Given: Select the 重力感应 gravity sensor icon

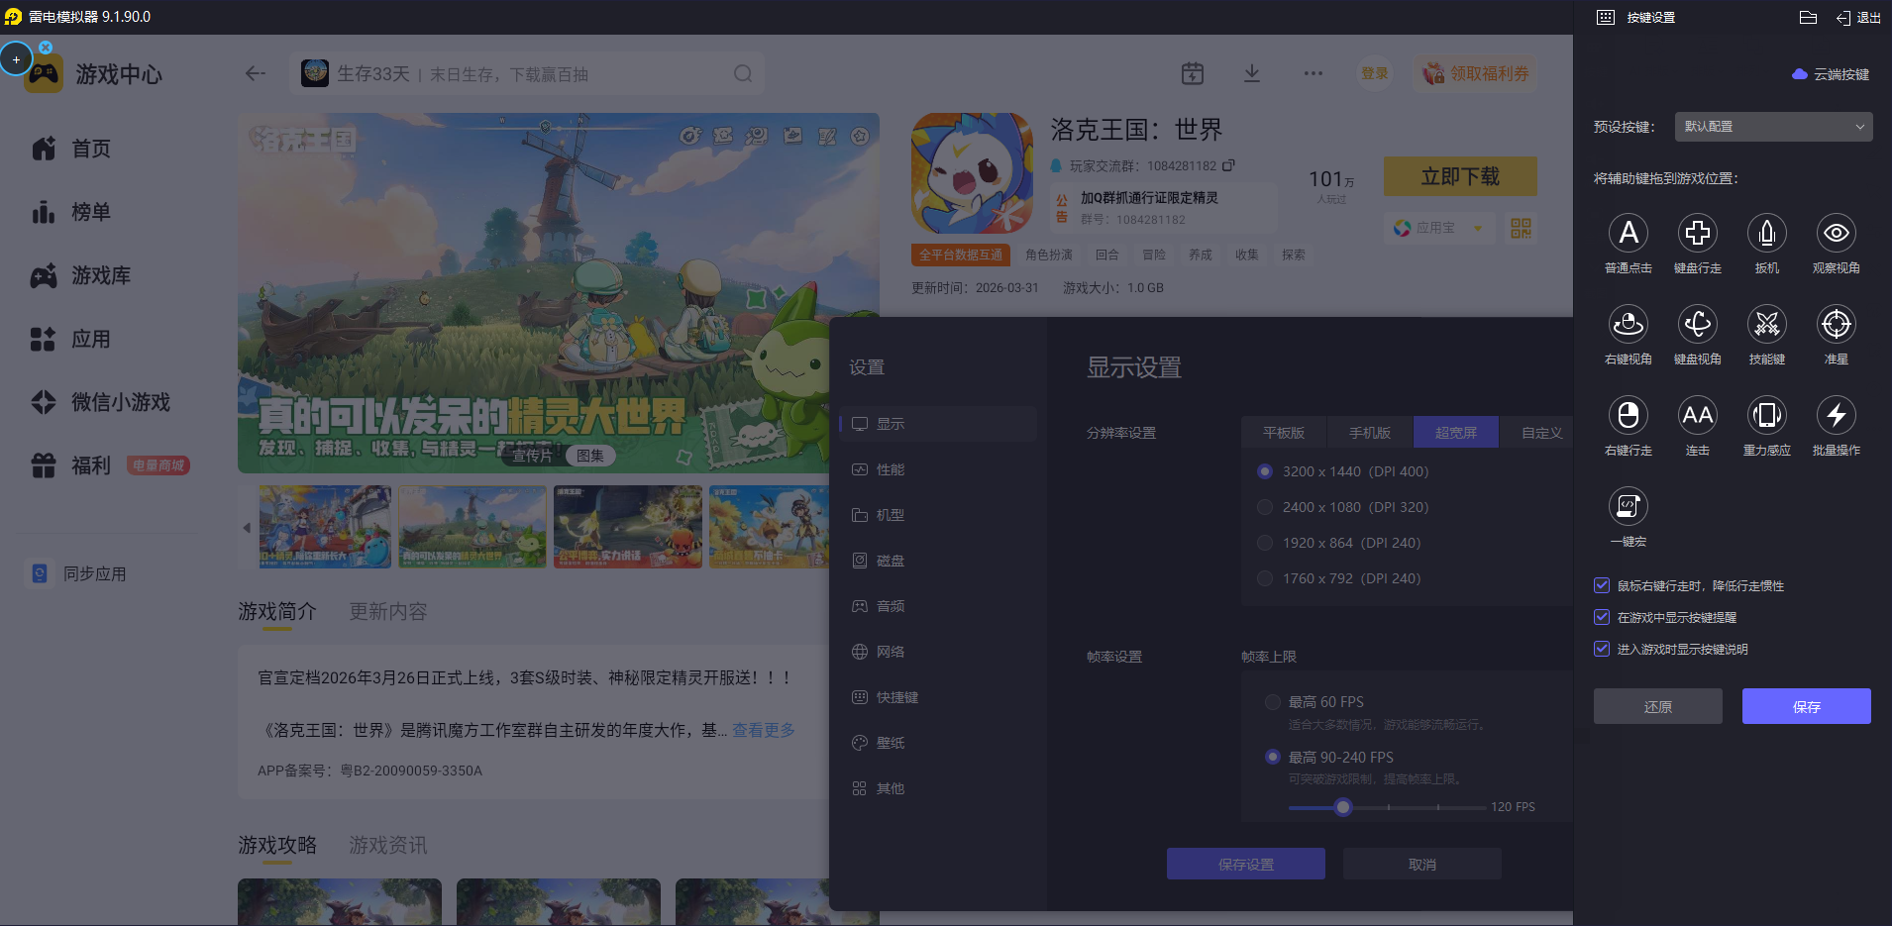Looking at the screenshot, I should point(1766,415).
